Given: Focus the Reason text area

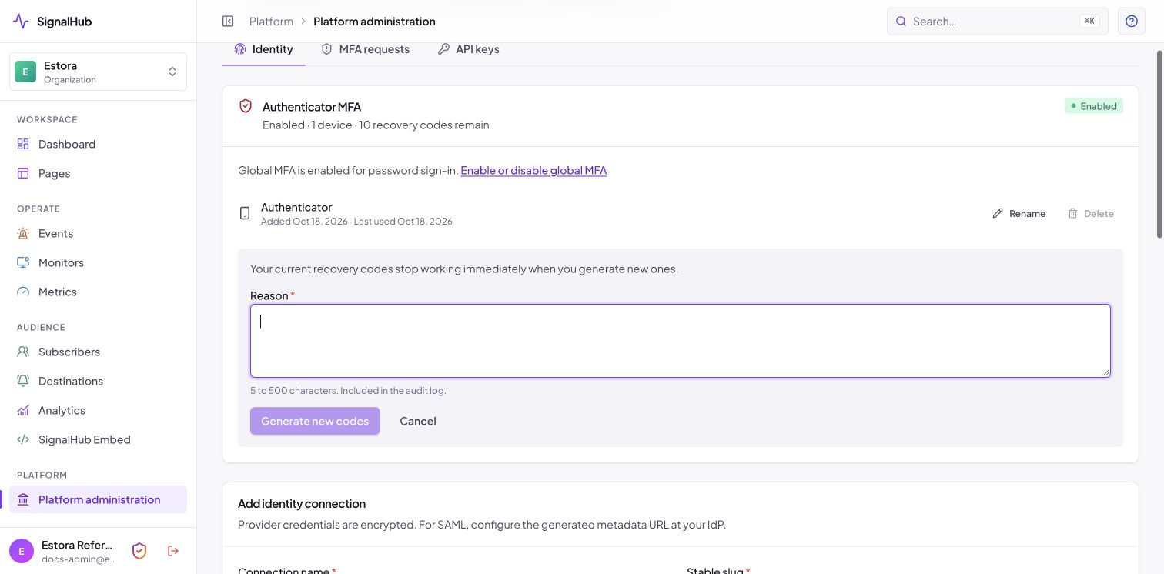Looking at the screenshot, I should click(x=681, y=341).
